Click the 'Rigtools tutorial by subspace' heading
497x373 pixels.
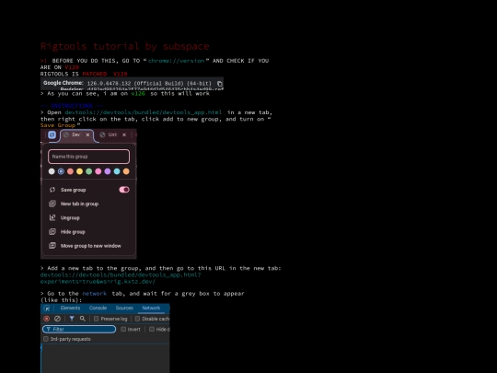point(125,46)
